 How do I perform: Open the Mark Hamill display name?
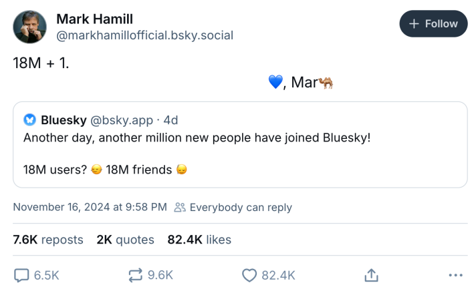click(93, 18)
